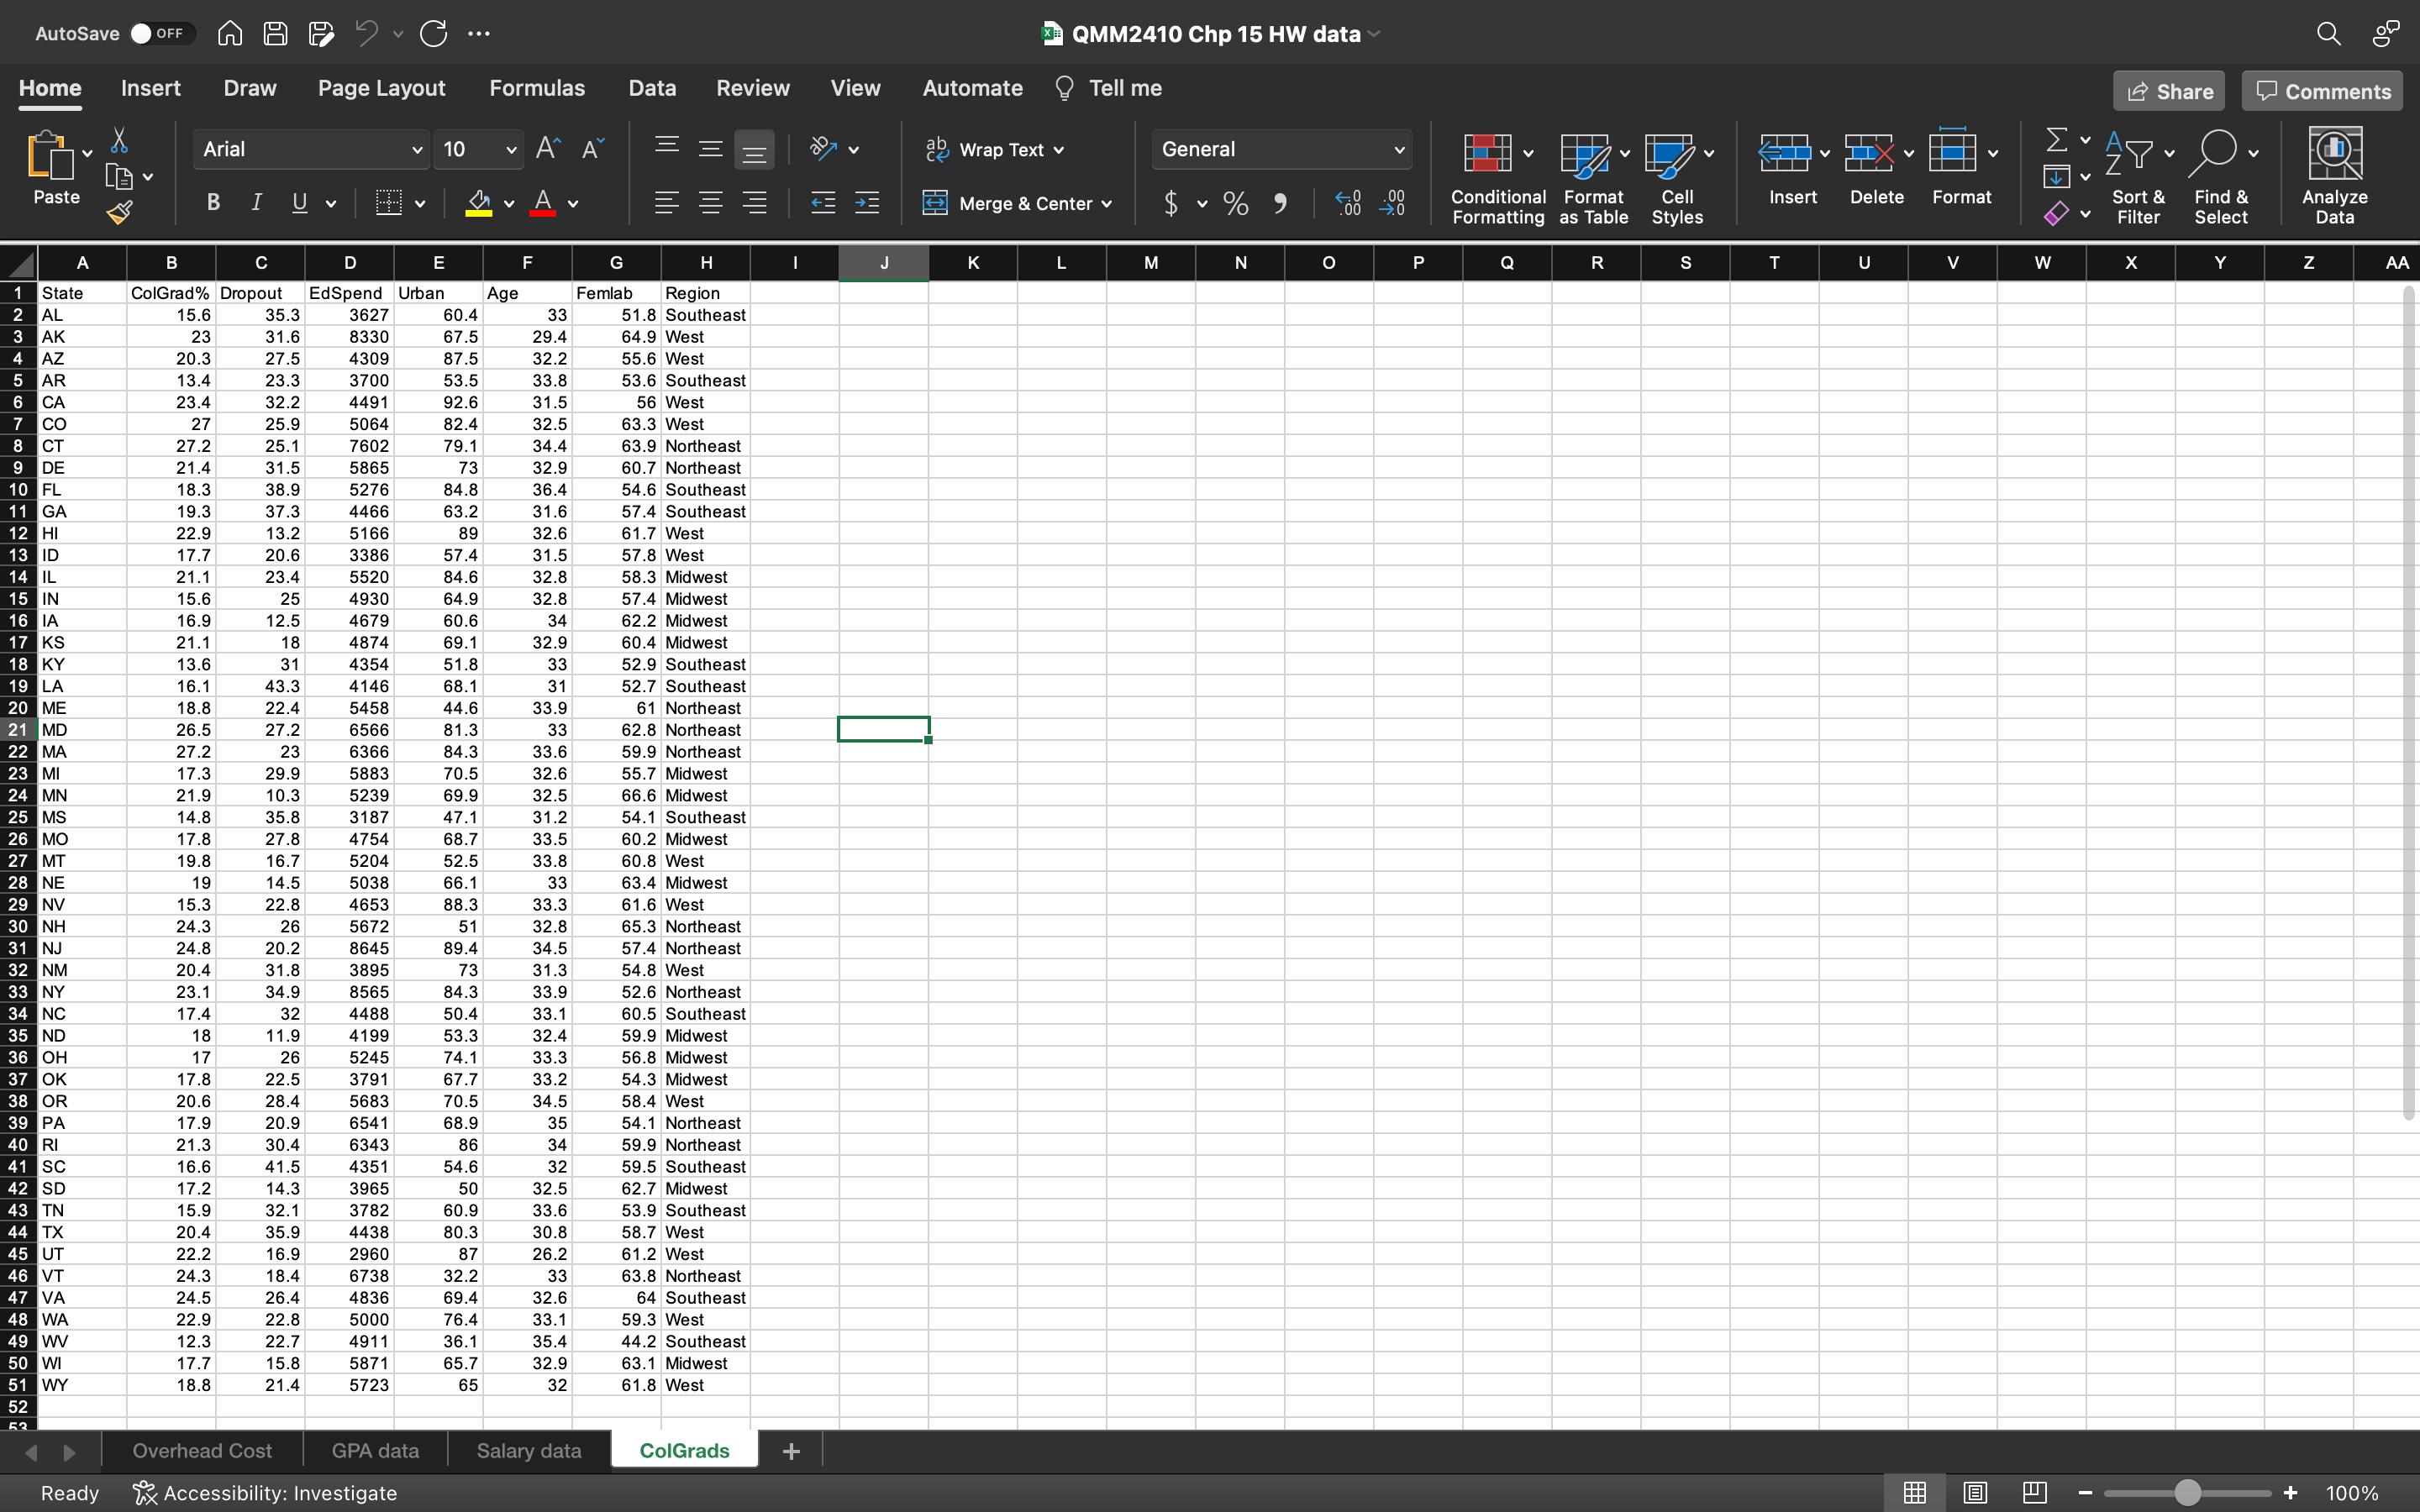This screenshot has width=2420, height=1512.
Task: Toggle Top Align
Action: (x=666, y=149)
